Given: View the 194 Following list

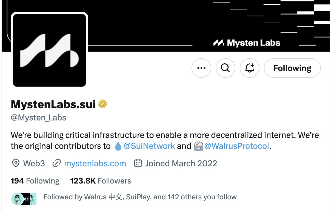Looking at the screenshot, I should point(35,181).
